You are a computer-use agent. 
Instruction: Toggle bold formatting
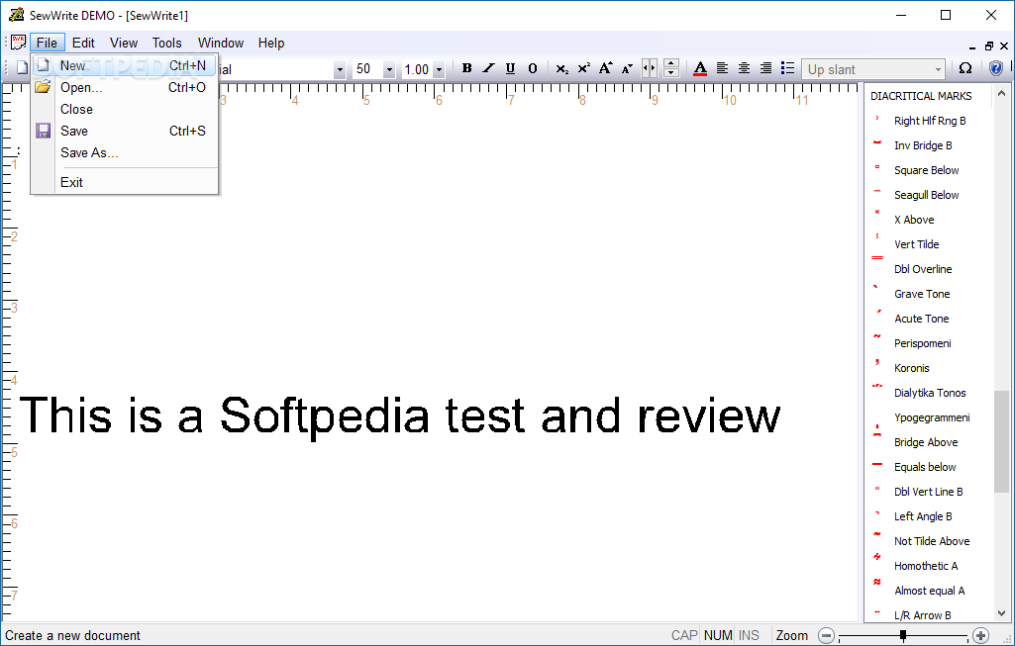tap(466, 68)
